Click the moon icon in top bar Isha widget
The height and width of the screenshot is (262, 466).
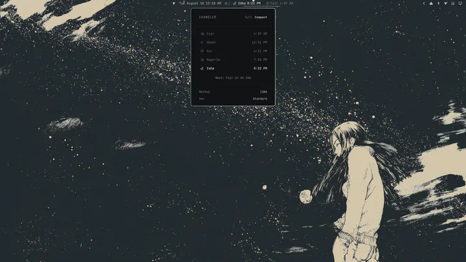[234, 3]
